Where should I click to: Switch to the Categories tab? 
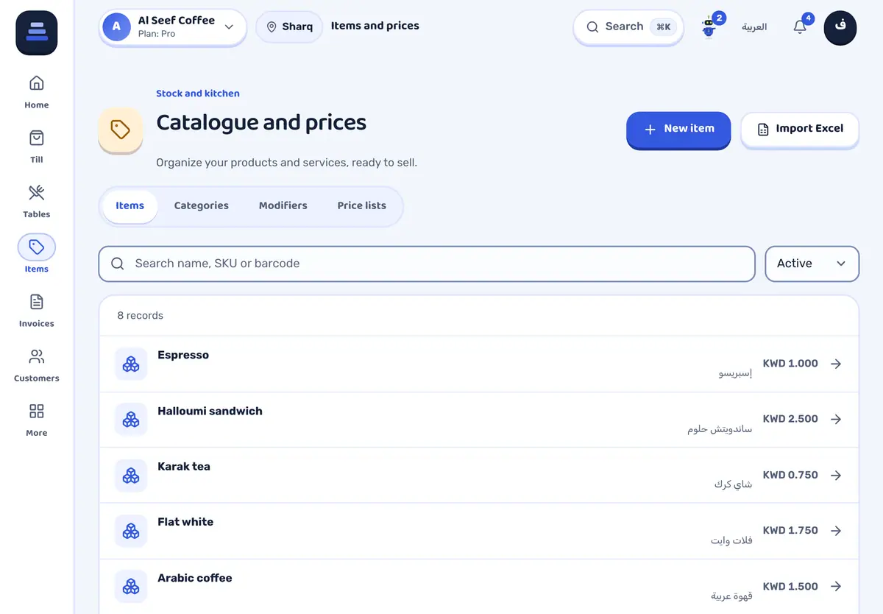point(201,205)
